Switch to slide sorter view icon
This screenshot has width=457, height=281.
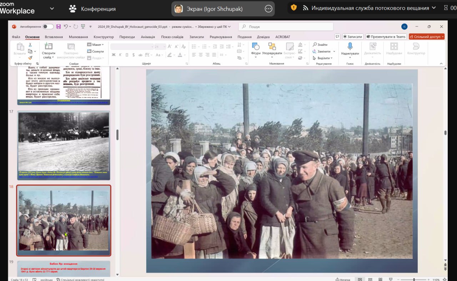coord(370,279)
